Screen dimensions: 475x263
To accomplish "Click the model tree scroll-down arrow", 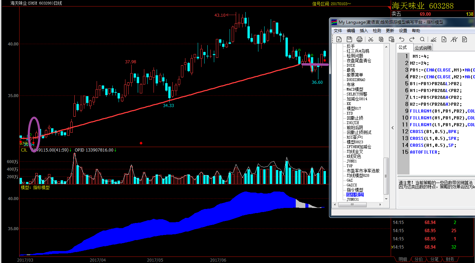I will 386,199.
